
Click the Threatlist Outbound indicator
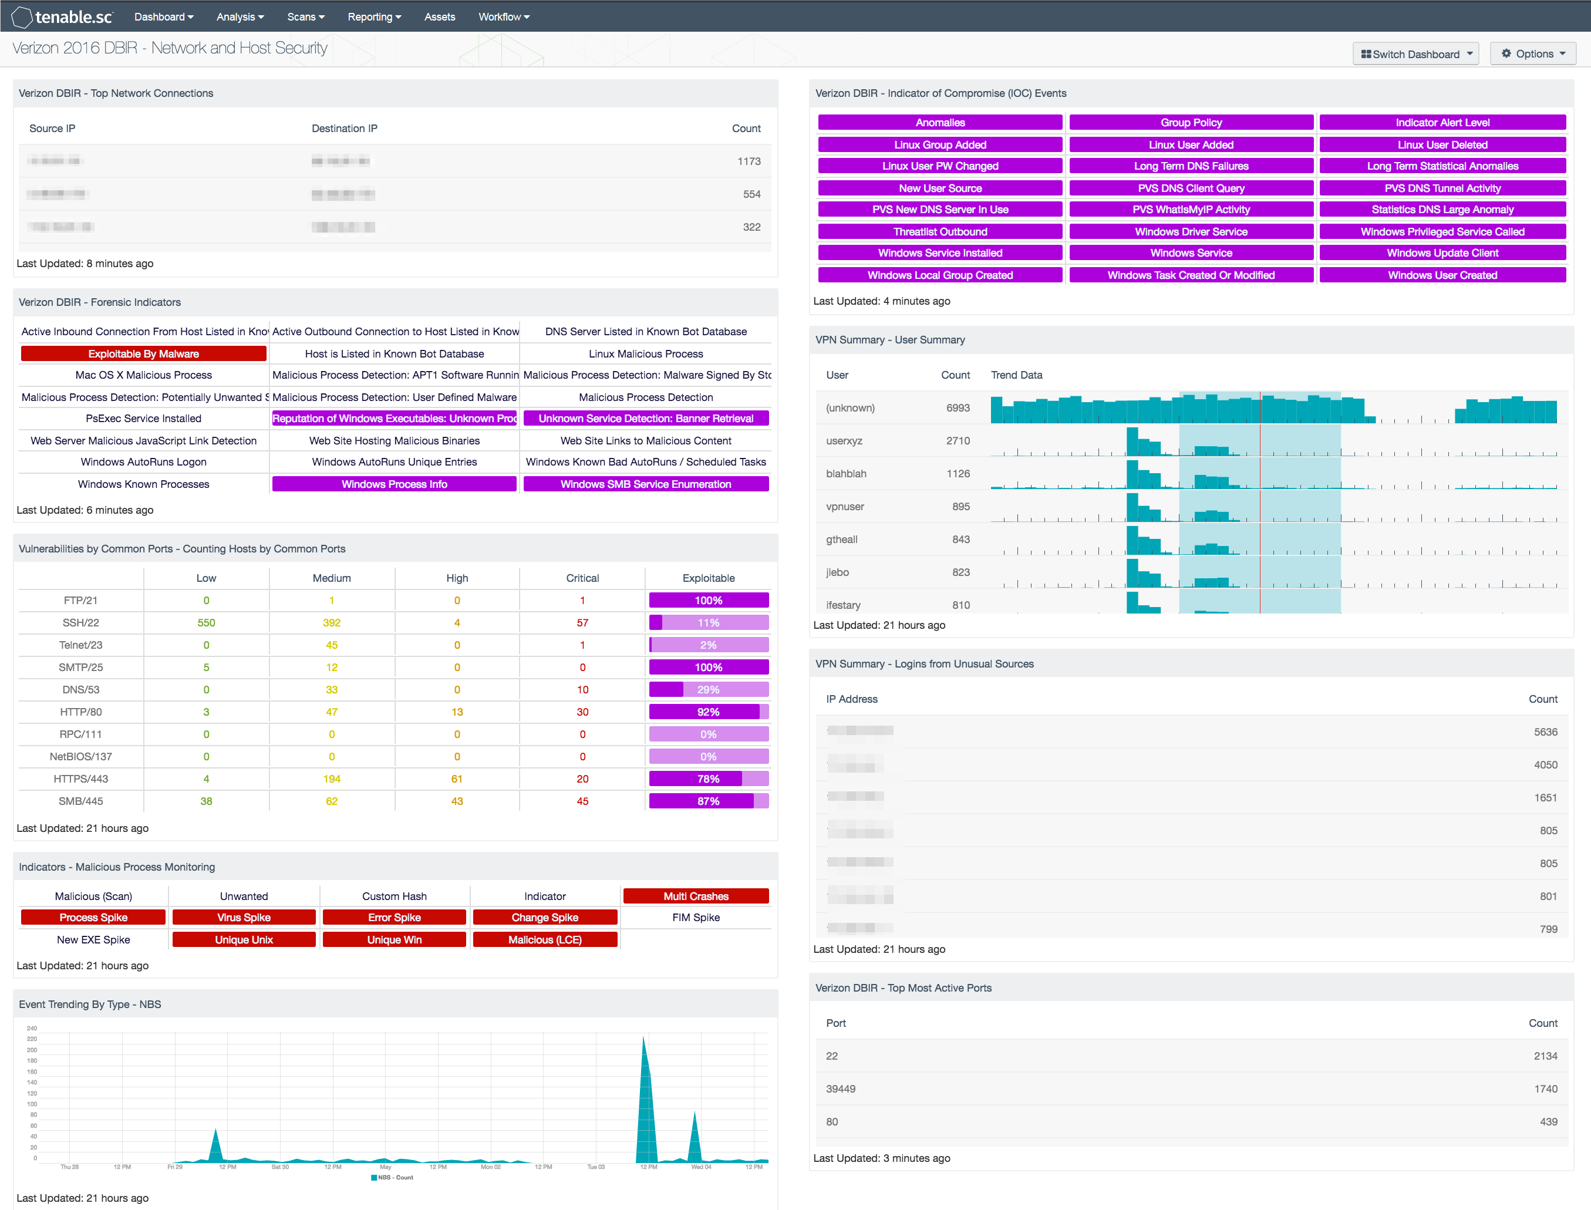[940, 231]
